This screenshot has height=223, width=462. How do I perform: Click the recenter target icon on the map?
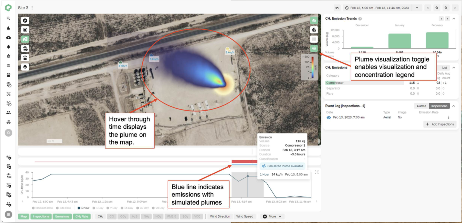[25, 30]
